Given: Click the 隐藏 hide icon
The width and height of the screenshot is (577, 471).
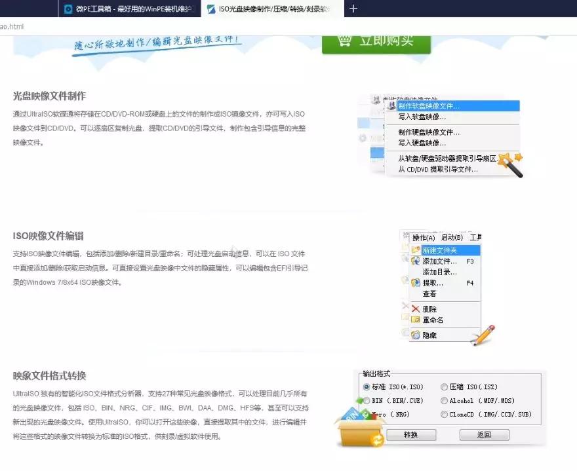Looking at the screenshot, I should pos(414,334).
